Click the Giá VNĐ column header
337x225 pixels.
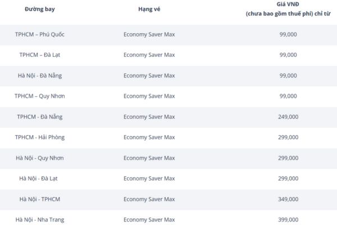click(x=288, y=9)
